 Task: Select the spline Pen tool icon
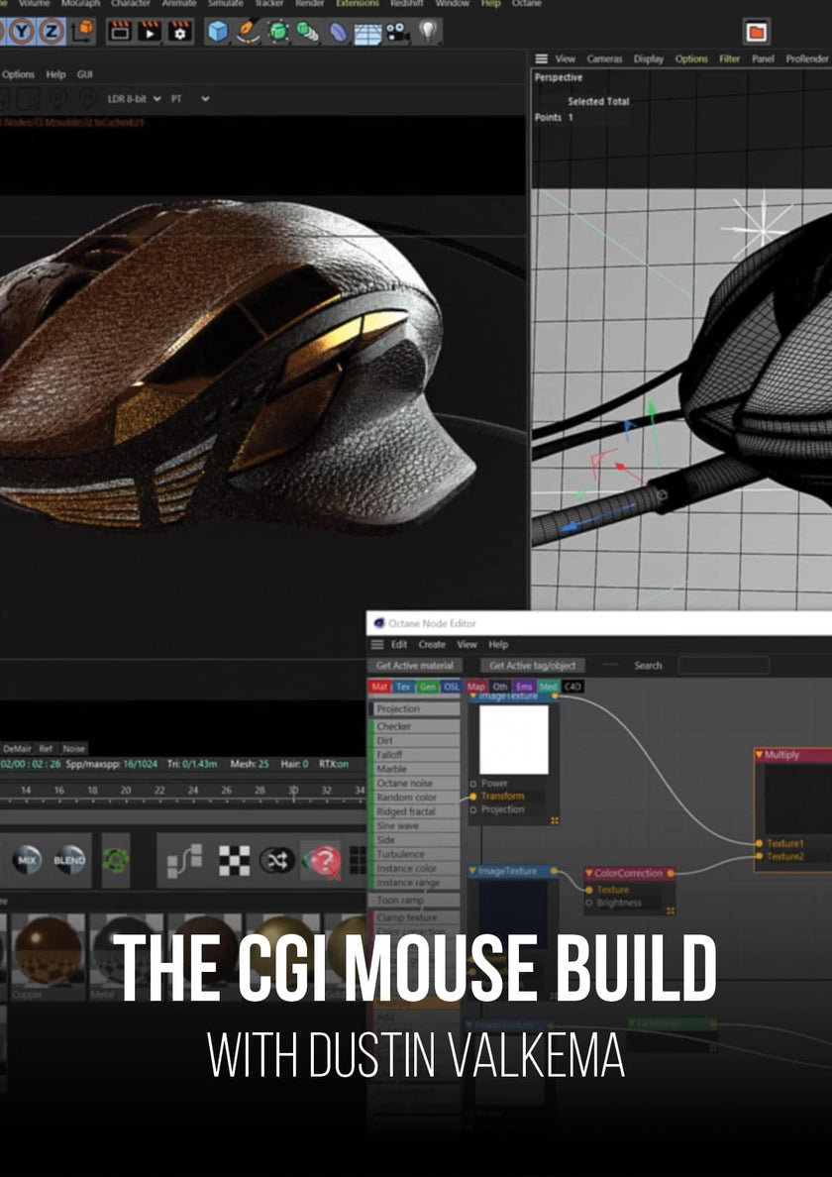pos(247,32)
